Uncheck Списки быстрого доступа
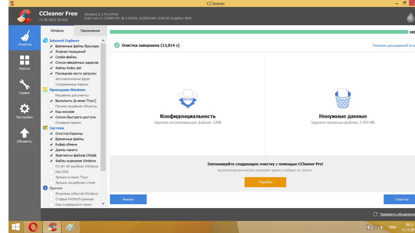Viewport: 415px width, 233px height. 52,117
